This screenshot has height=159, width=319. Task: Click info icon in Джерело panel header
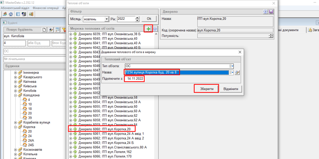265,12
